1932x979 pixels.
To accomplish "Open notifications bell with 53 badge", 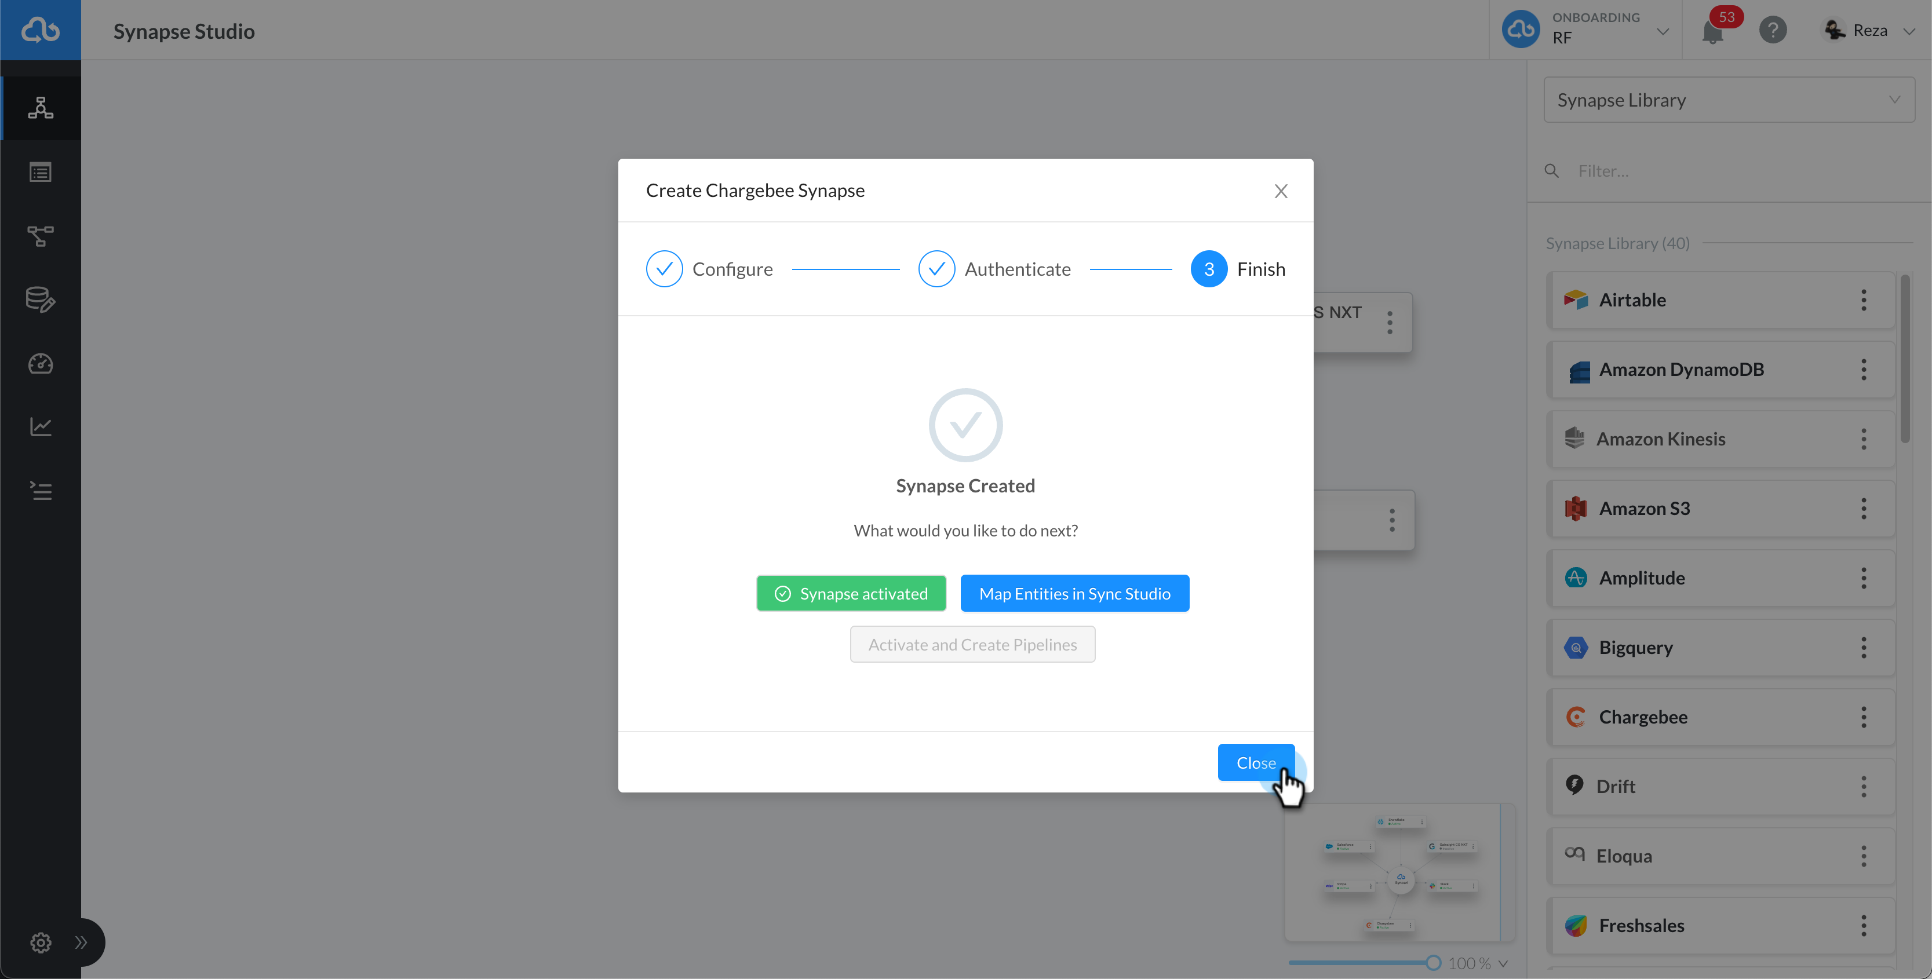I will tap(1713, 31).
